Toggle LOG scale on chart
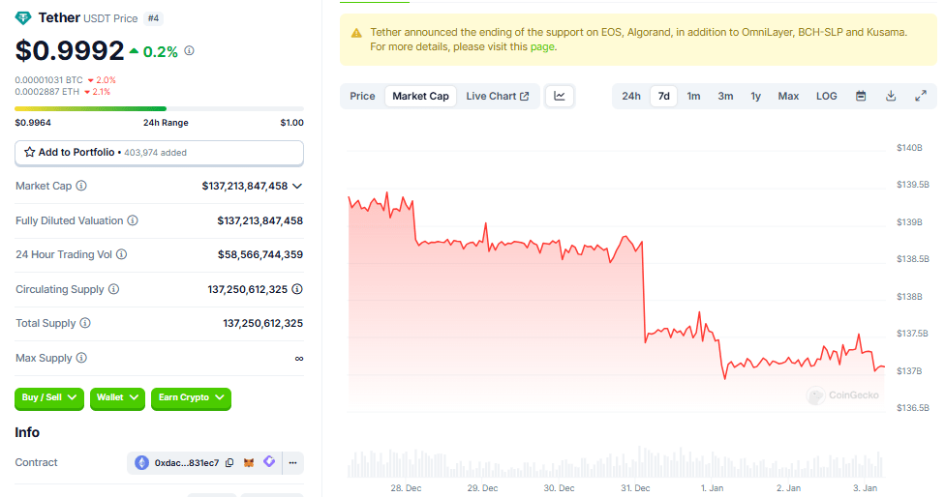This screenshot has height=497, width=945. [x=826, y=97]
